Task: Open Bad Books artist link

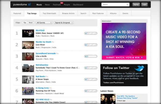Action: (x=41, y=76)
